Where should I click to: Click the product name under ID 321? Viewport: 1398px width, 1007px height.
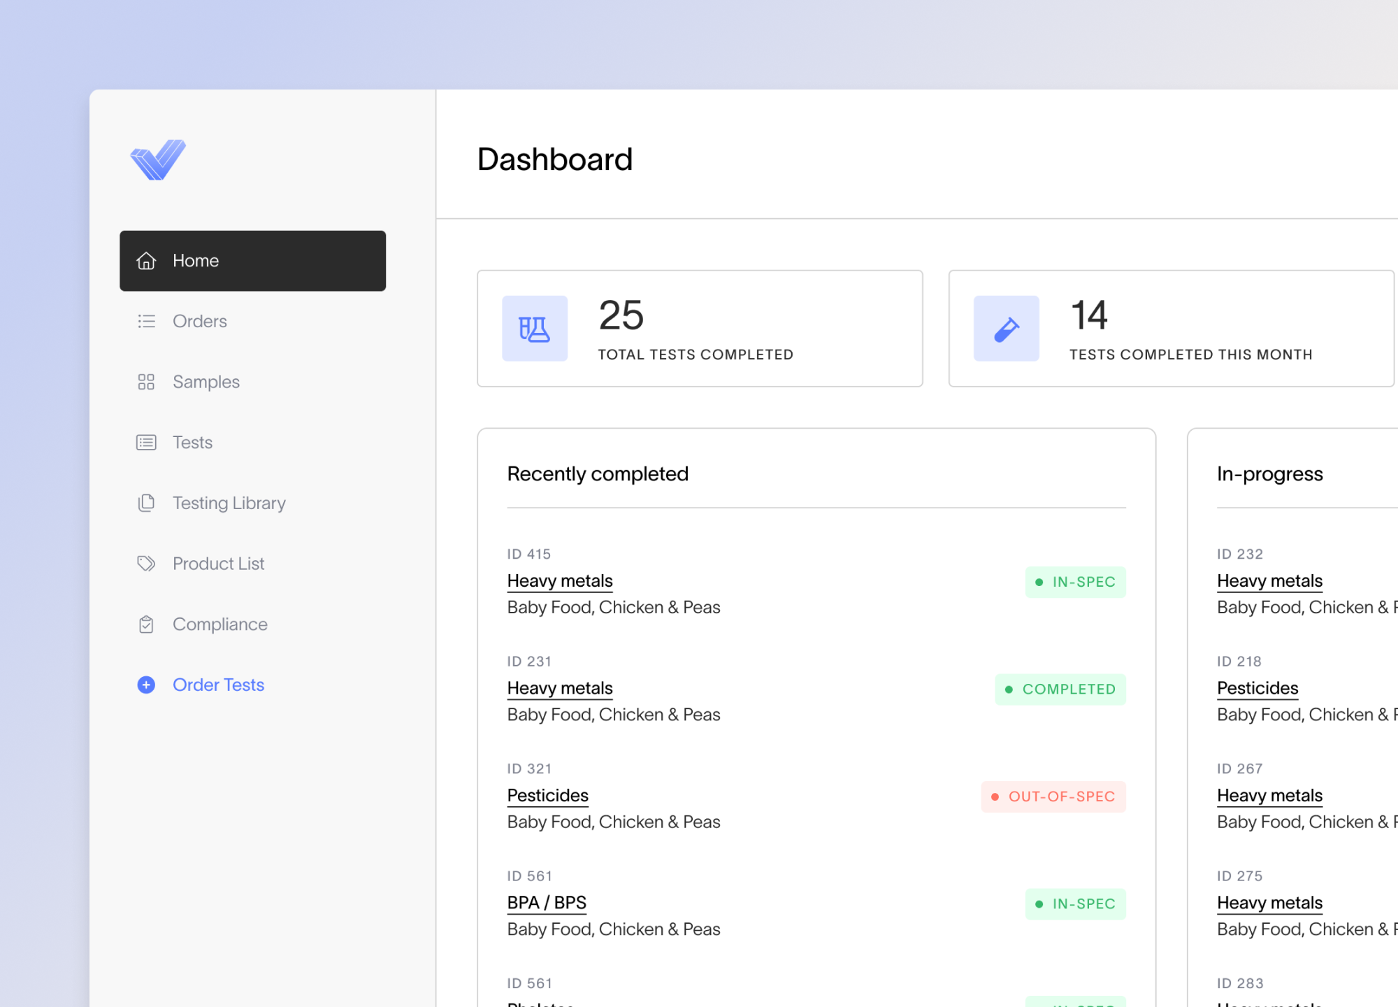[x=614, y=822]
